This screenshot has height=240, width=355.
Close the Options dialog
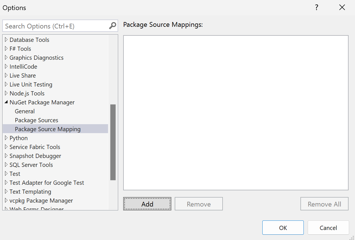(x=342, y=8)
